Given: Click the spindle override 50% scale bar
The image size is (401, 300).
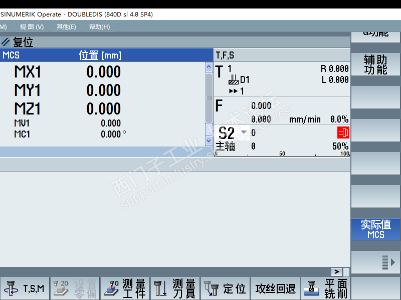Looking at the screenshot, I should [282, 153].
